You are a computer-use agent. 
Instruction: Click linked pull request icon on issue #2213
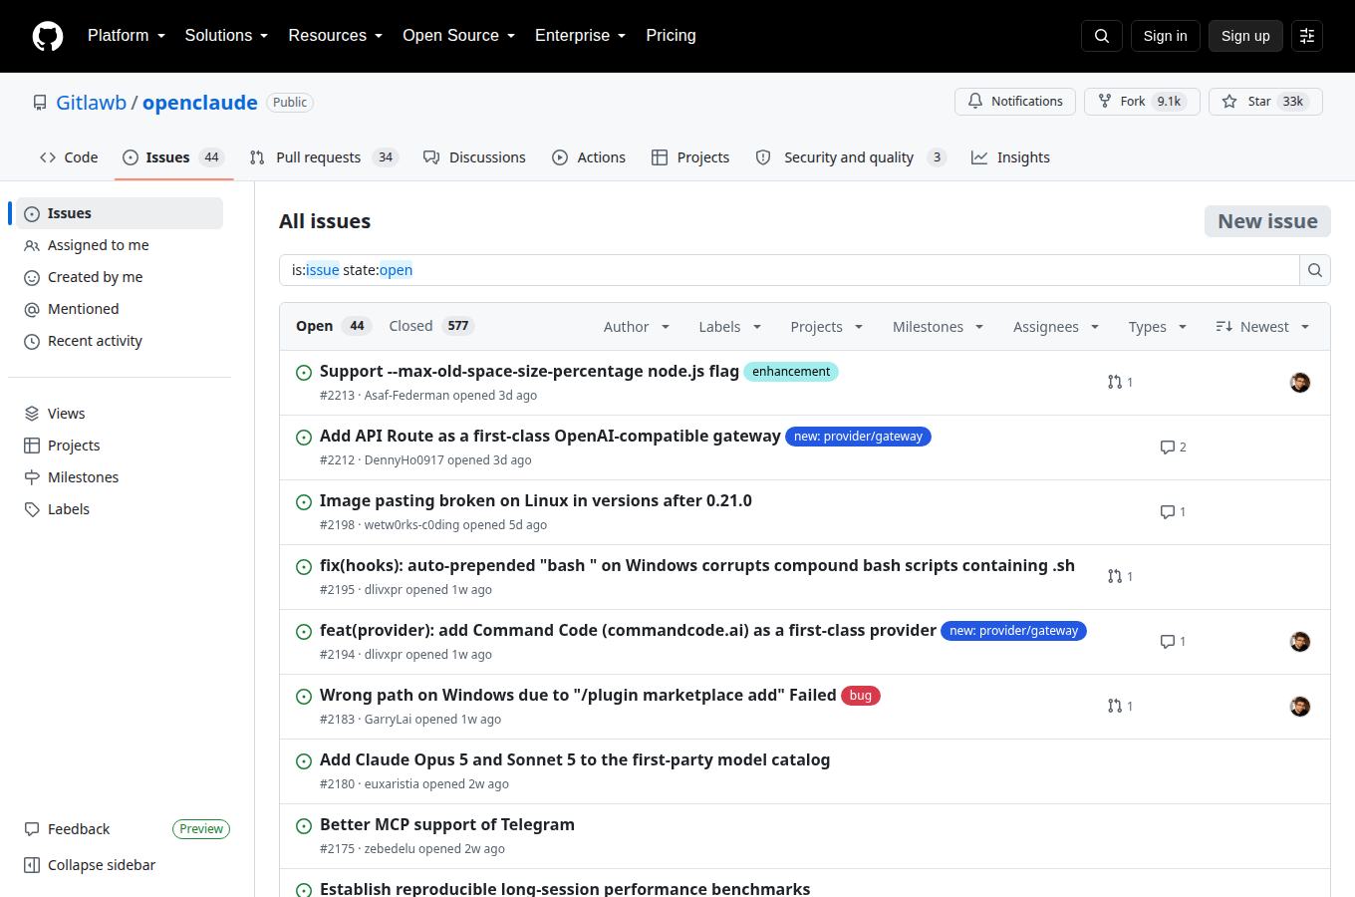pos(1115,382)
